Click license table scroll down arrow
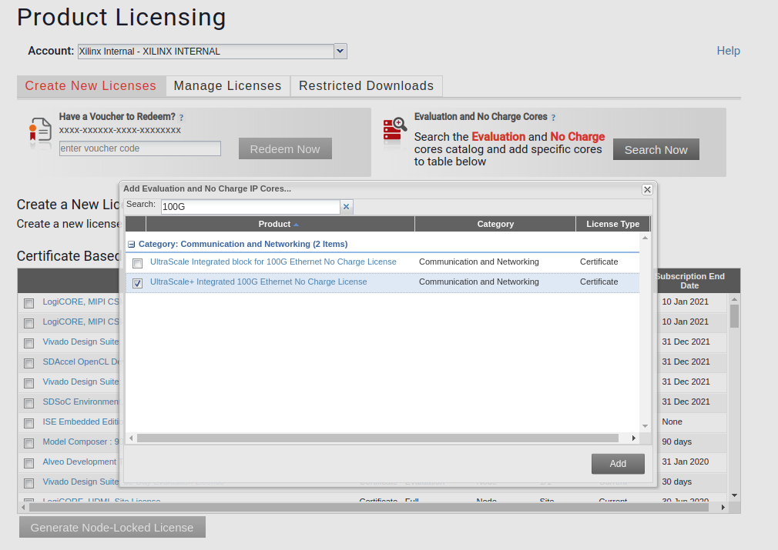Viewport: 778px width, 550px height. 734,495
